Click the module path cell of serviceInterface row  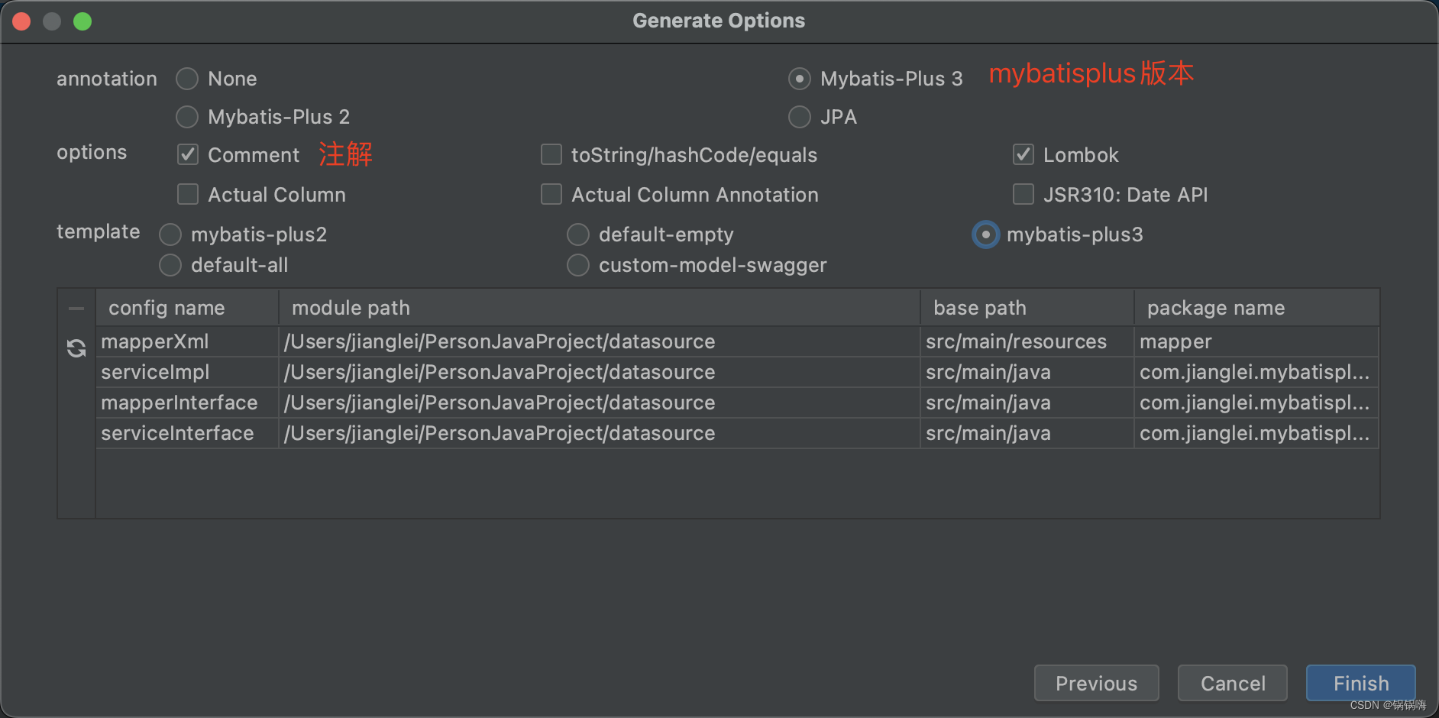[x=600, y=433]
